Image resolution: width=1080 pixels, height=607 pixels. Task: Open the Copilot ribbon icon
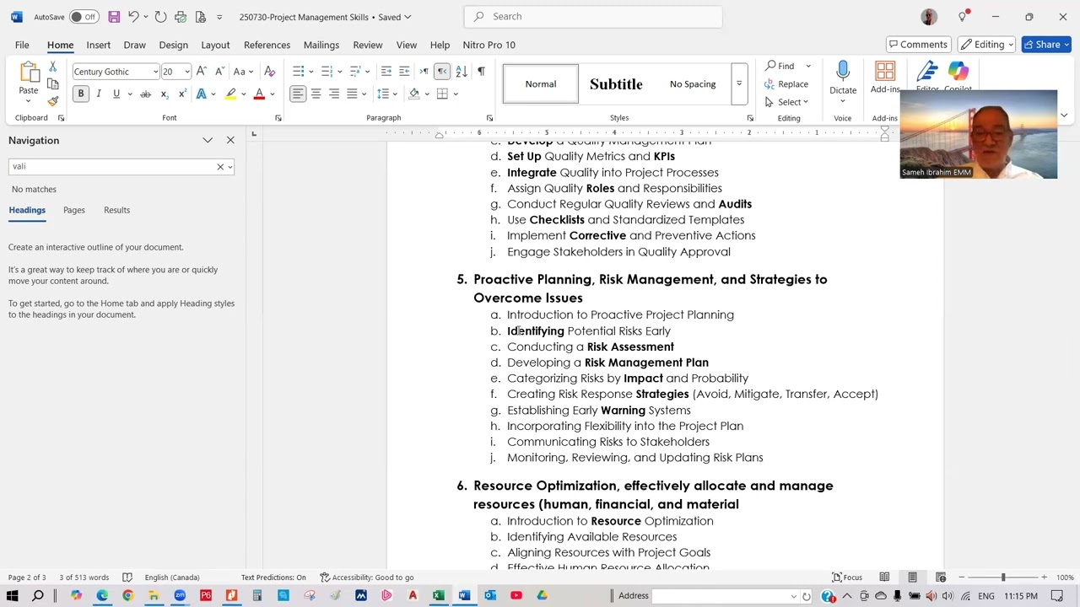958,73
